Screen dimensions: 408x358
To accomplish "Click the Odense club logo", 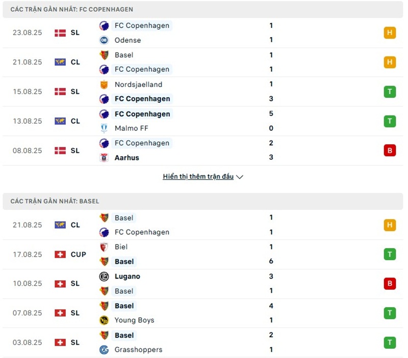I will click(104, 40).
